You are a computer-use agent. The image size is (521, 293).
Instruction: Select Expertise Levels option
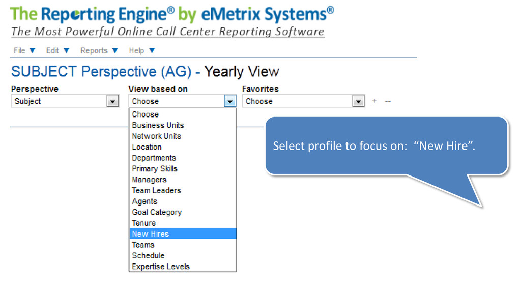183,267
